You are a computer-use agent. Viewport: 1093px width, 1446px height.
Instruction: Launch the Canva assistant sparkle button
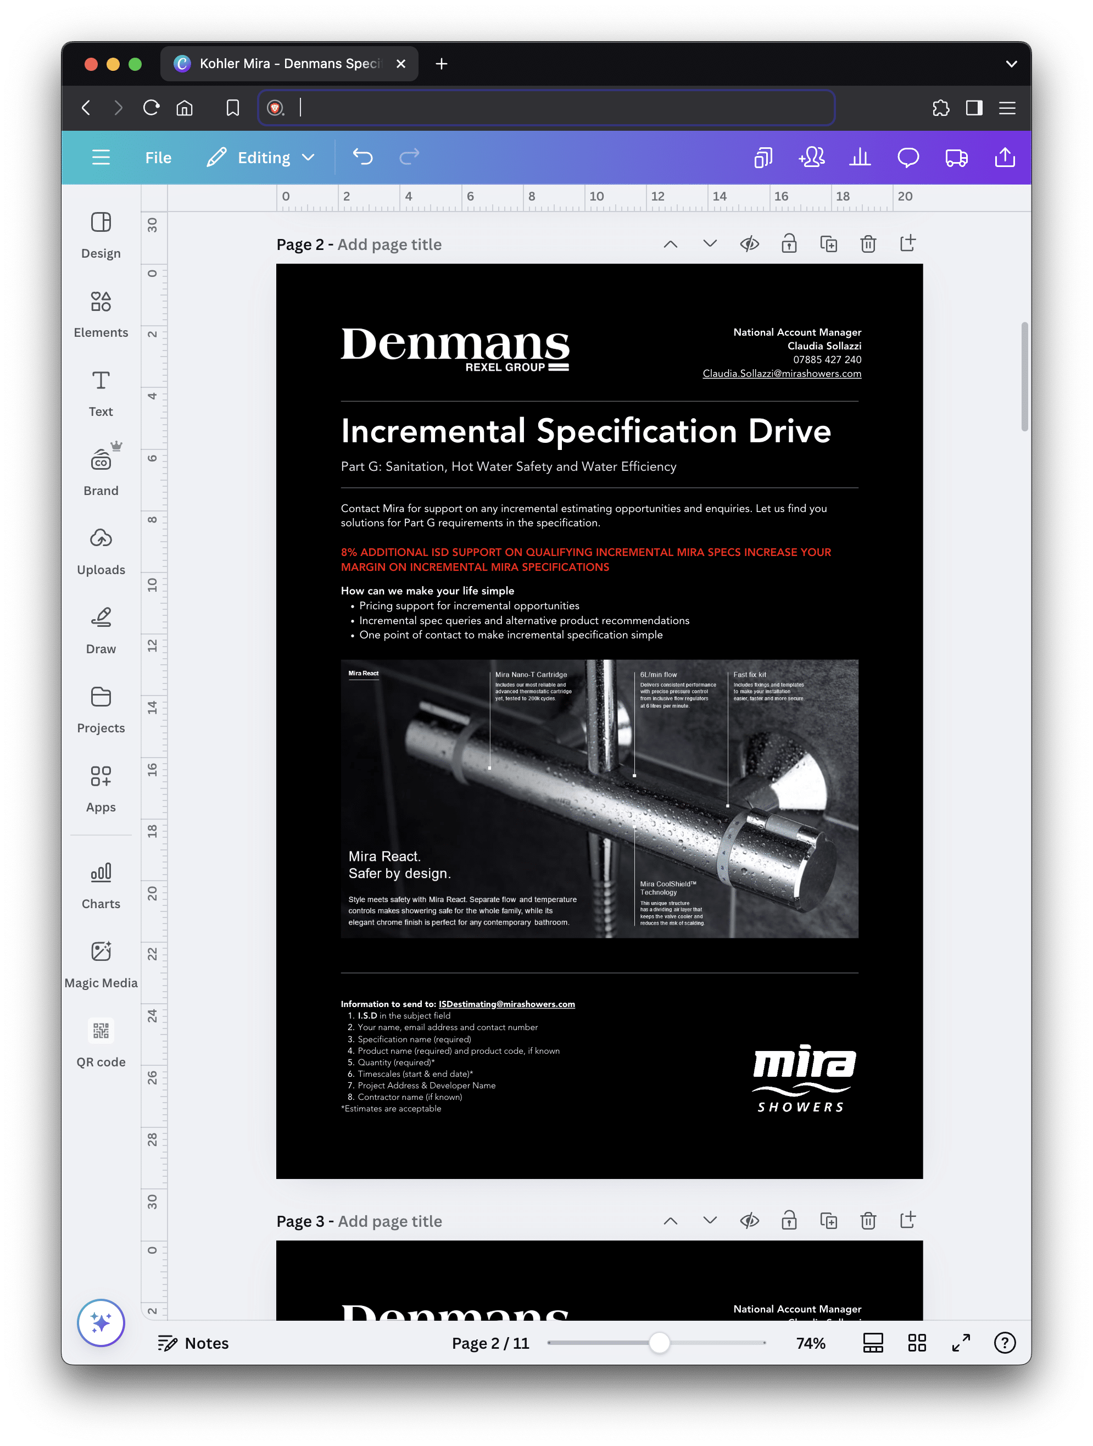click(101, 1322)
